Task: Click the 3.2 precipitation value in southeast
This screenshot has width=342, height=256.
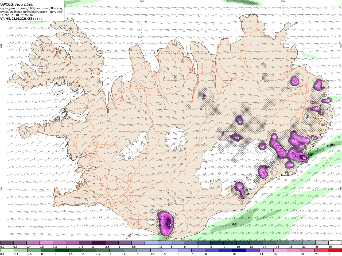Action: click(304, 158)
